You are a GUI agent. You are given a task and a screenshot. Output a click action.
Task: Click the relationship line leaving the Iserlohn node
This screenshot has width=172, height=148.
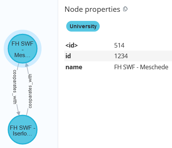tap(27, 112)
